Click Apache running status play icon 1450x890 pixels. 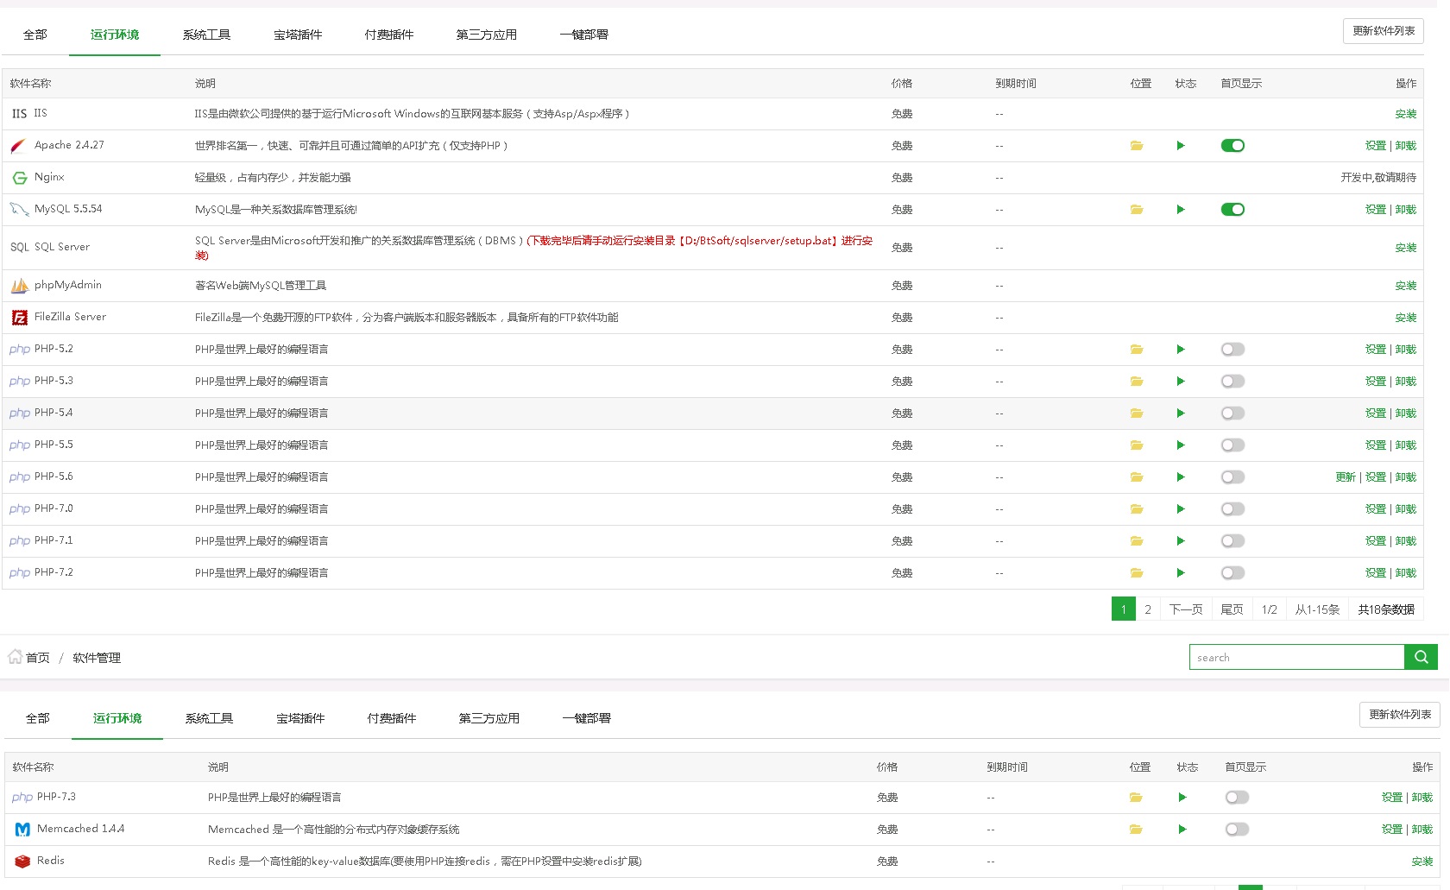point(1181,146)
